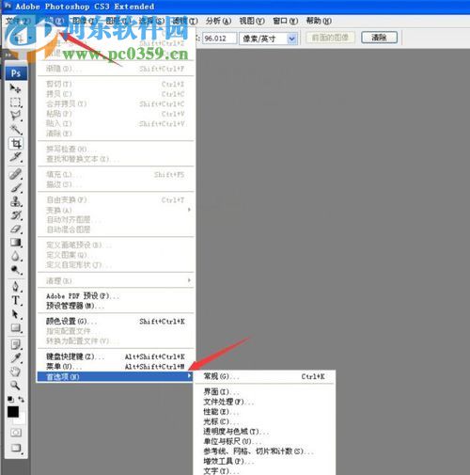This screenshot has height=475, width=470.
Task: Open the 分析(A) menu
Action: (219, 21)
